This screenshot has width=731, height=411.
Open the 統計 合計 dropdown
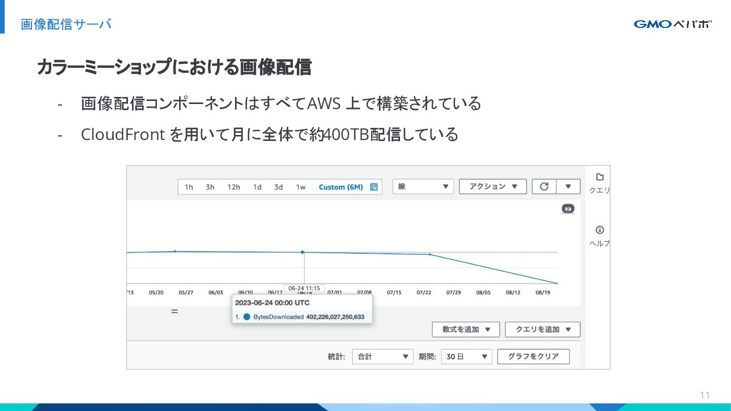coord(383,357)
